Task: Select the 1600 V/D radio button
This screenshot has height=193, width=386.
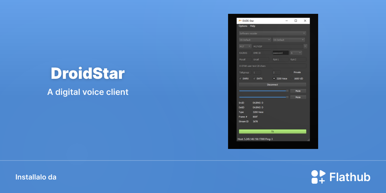Action: point(291,78)
